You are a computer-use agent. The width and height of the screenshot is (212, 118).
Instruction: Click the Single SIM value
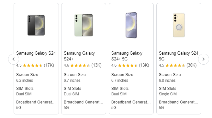click(x=168, y=94)
